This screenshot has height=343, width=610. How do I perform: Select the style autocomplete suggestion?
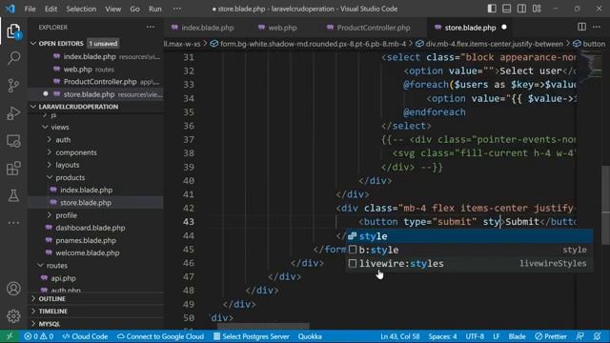(x=470, y=236)
